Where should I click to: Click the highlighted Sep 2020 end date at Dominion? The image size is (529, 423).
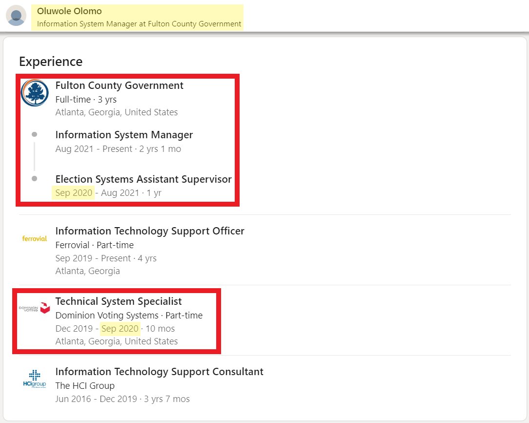(120, 329)
